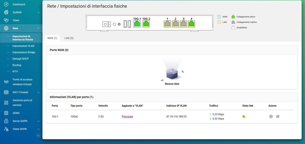Image resolution: width=305 pixels, height=144 pixels.
Task: Open the DDNS section in the sidebar
Action: click(x=16, y=113)
